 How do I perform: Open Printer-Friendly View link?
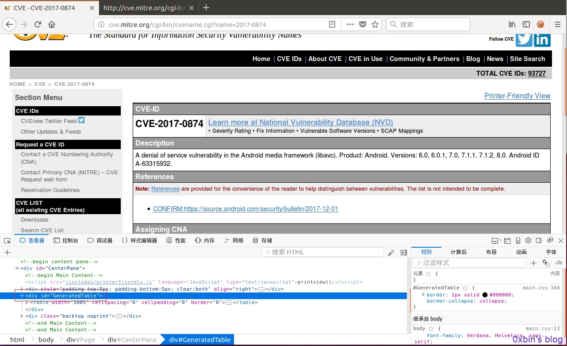[517, 96]
